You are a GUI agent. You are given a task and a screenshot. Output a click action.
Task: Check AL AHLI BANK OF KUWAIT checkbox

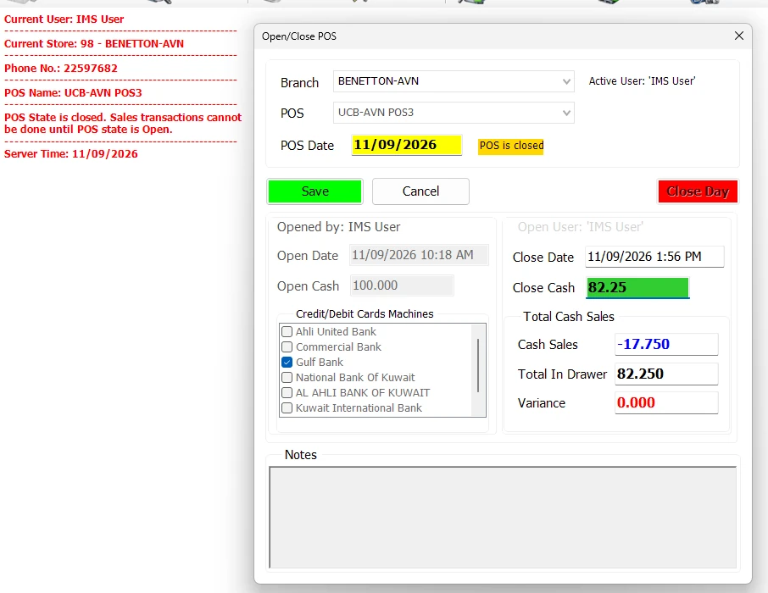[x=287, y=393]
